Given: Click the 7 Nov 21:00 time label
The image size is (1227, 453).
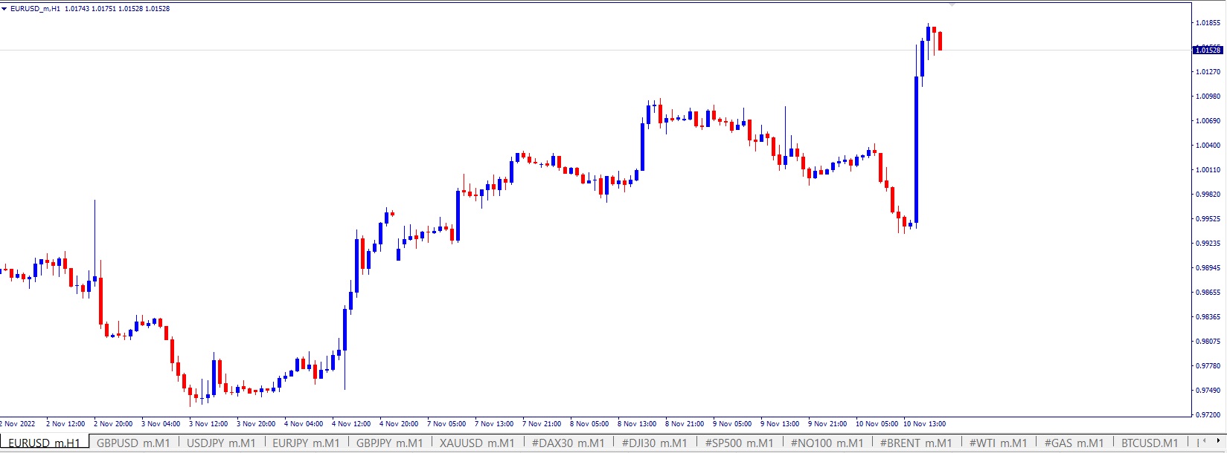Looking at the screenshot, I should tap(542, 424).
